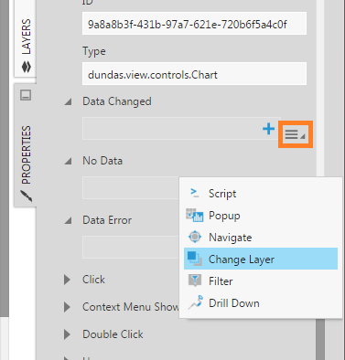Viewport: 345px width, 360px height.
Task: Click the No Data actions box
Action: click(131, 187)
